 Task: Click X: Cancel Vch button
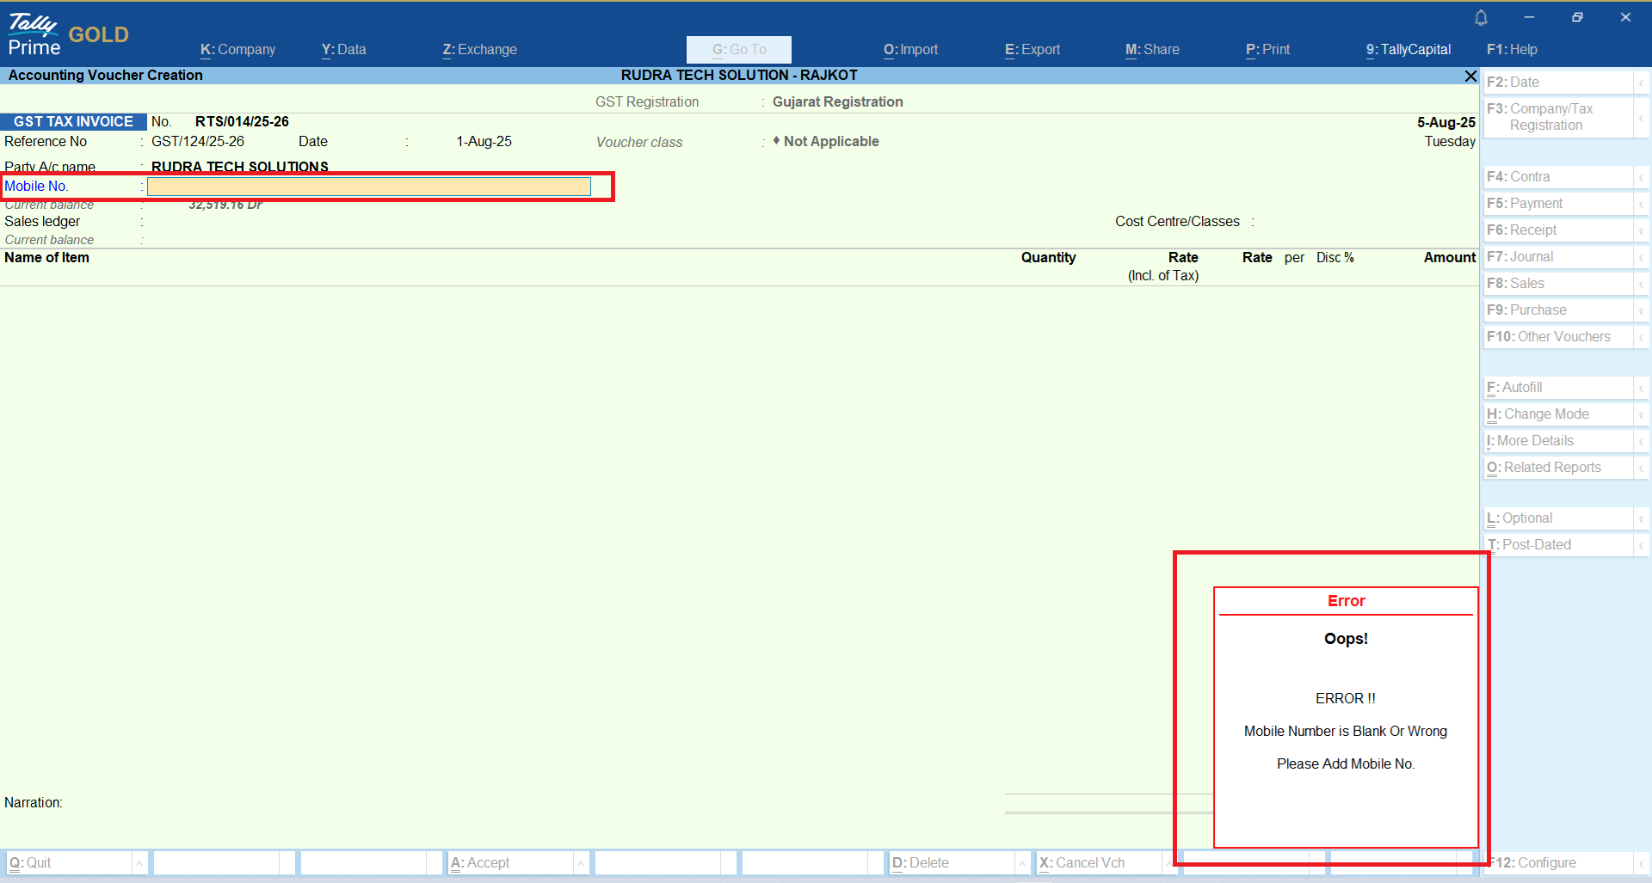[x=1097, y=863]
